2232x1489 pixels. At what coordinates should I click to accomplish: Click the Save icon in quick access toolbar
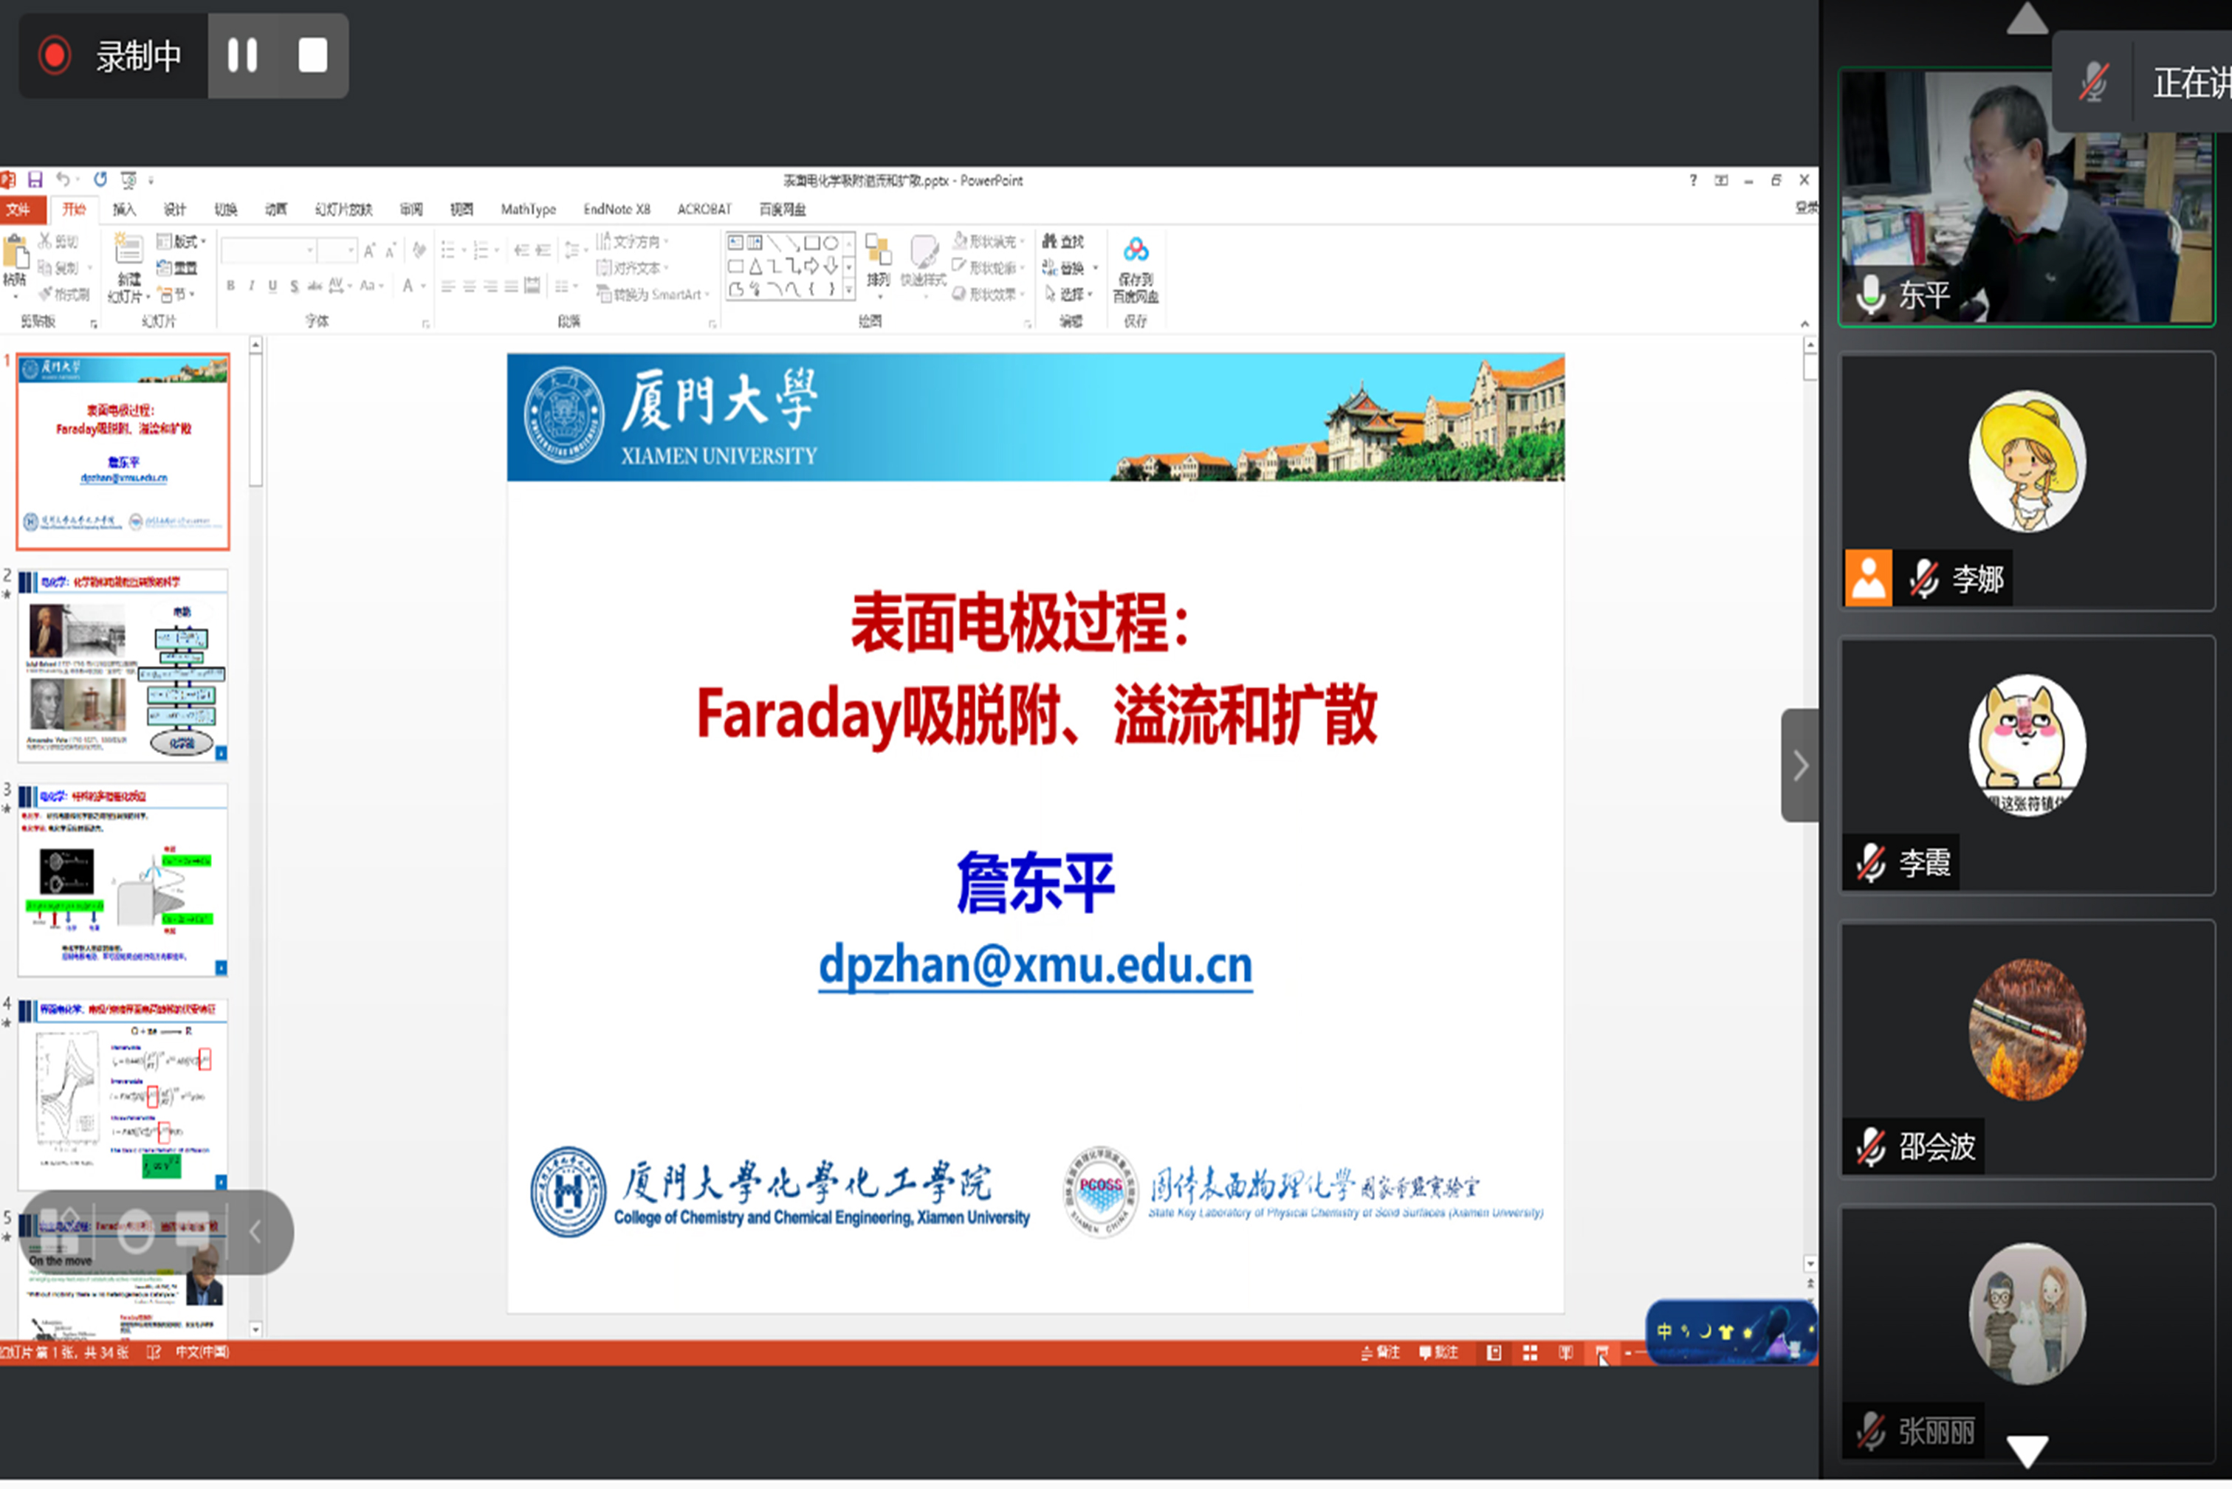35,179
